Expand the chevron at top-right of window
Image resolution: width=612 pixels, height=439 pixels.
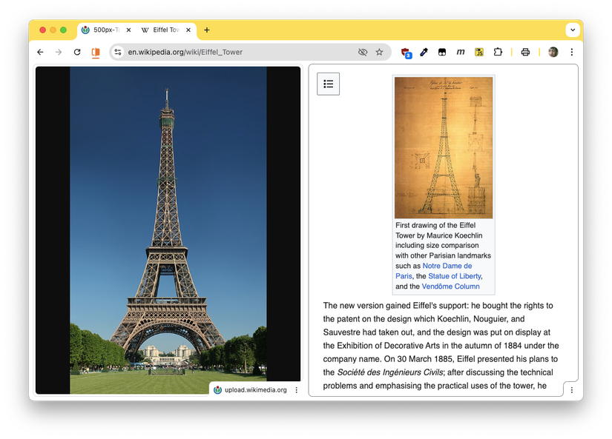point(572,30)
